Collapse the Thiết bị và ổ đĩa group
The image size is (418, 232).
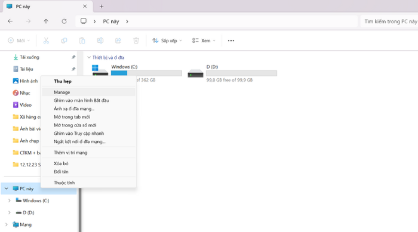tap(89, 57)
